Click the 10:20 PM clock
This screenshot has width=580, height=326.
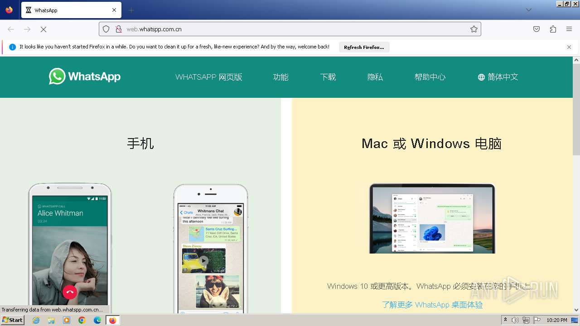click(x=557, y=320)
